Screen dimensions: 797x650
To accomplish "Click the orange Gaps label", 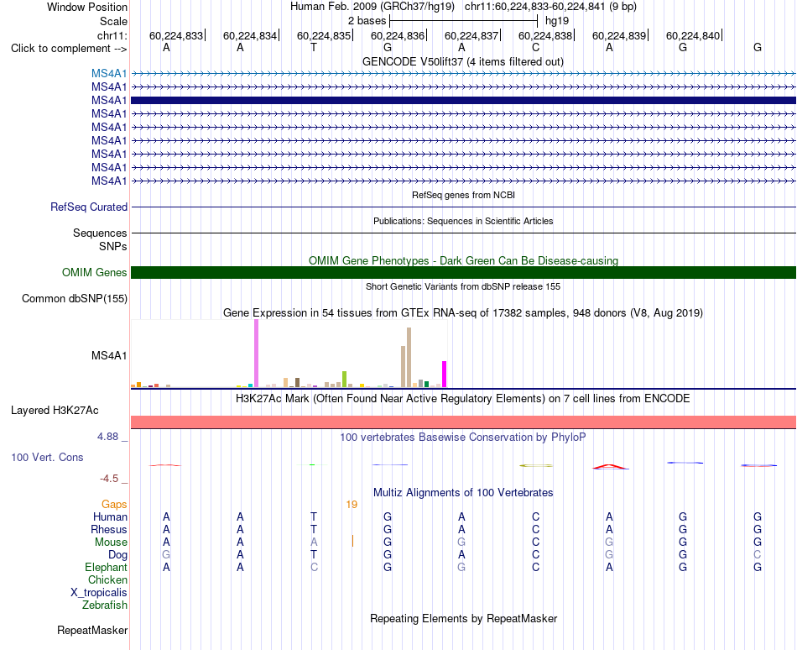I will (114, 504).
